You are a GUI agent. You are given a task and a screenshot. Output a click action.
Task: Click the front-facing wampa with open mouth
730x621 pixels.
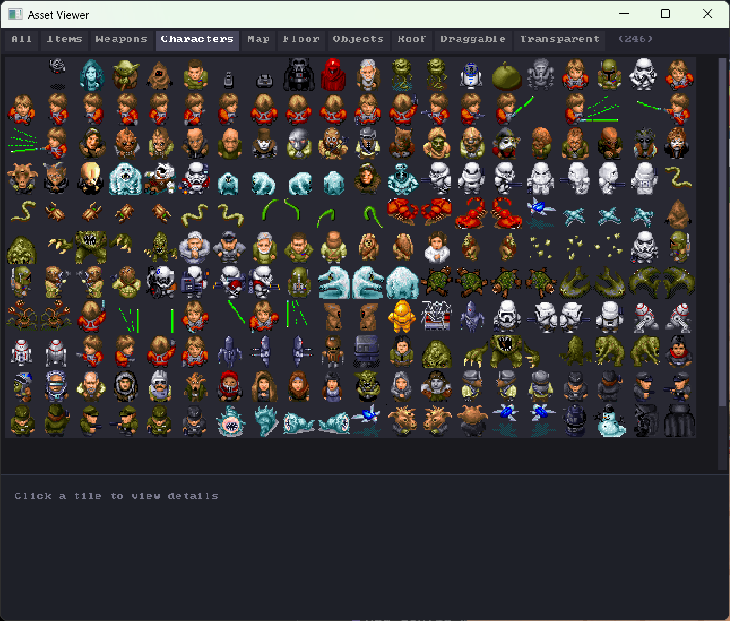coord(126,178)
